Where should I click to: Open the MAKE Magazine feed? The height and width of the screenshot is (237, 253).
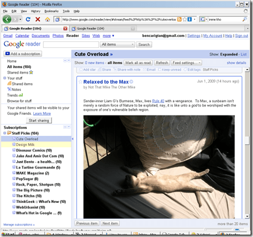[31, 173]
